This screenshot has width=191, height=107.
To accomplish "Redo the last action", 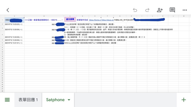I will [x=147, y=10].
